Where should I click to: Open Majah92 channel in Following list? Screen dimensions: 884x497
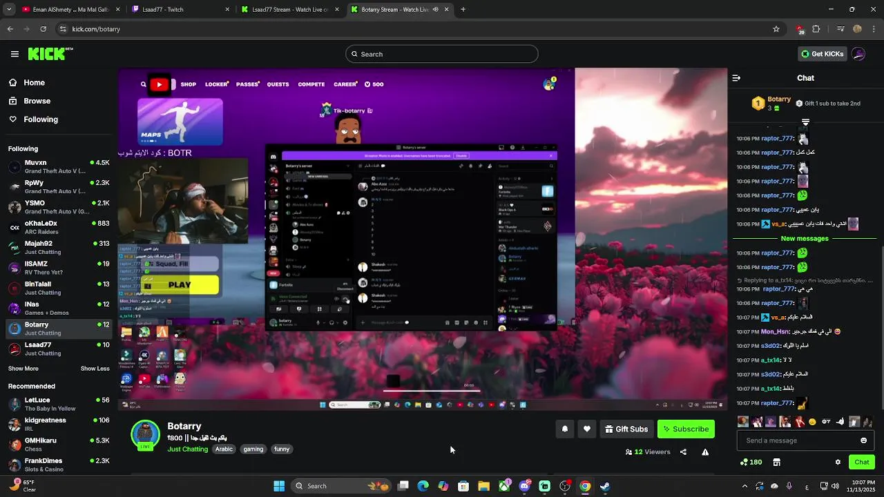59,247
